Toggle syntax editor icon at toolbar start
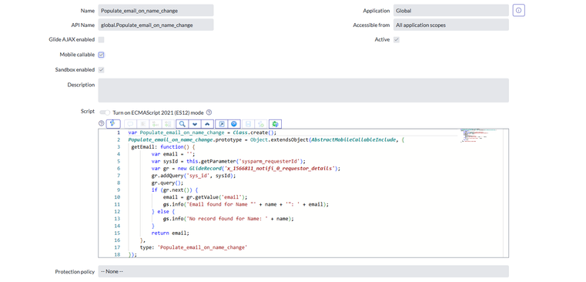 [113, 124]
